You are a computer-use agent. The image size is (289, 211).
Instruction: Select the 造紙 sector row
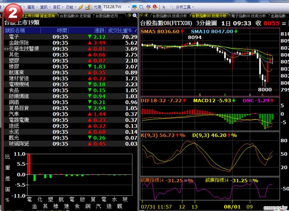coord(71,126)
